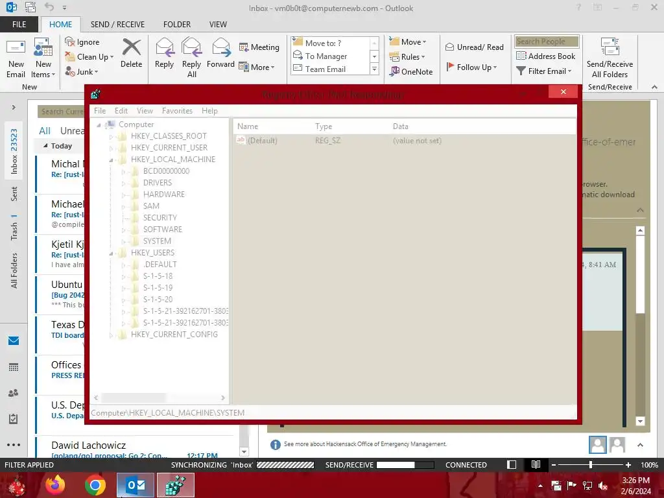Open the More respond options
664x498 pixels.
[257, 67]
